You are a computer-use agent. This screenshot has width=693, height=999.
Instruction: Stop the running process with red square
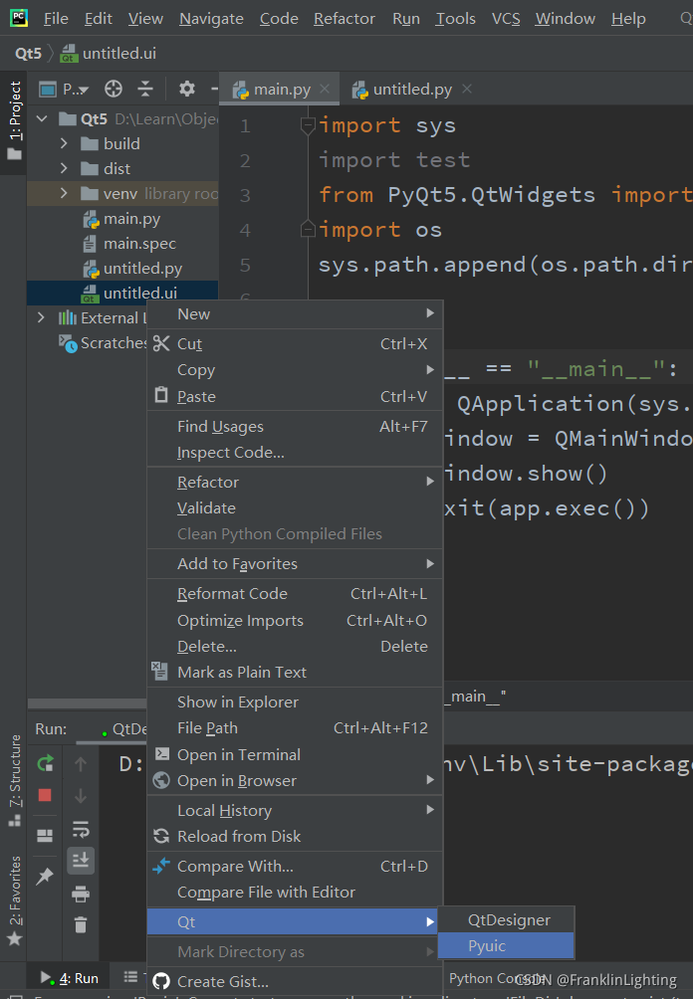coord(45,794)
